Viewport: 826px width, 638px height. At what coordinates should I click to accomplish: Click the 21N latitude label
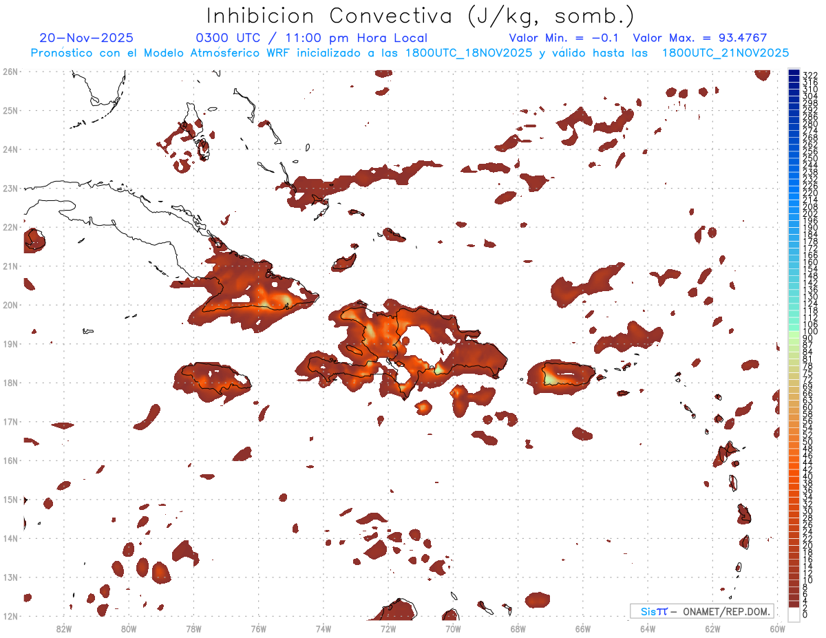[10, 266]
